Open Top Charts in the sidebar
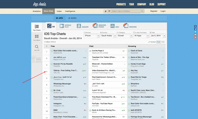 (37, 28)
